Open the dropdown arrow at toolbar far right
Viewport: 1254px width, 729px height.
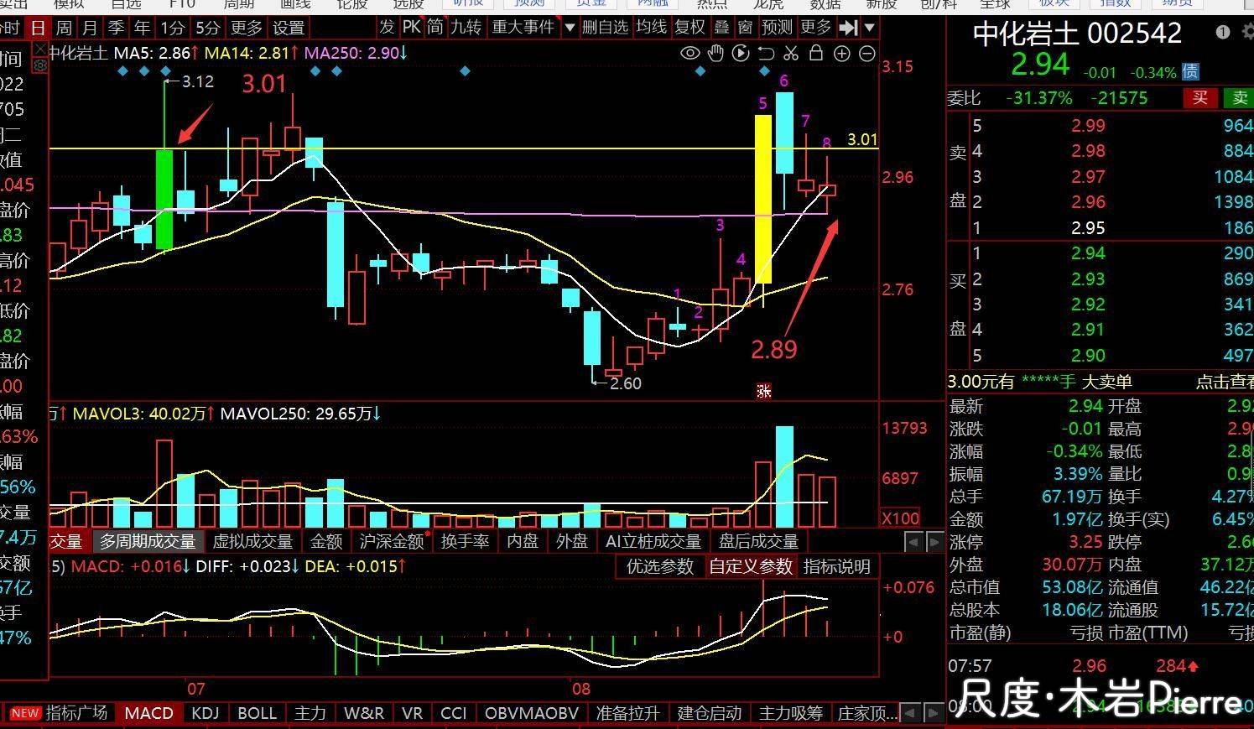click(x=870, y=28)
